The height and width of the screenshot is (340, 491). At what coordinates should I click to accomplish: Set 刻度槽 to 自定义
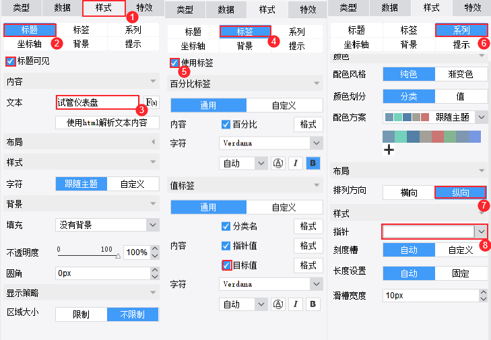pyautogui.click(x=461, y=250)
